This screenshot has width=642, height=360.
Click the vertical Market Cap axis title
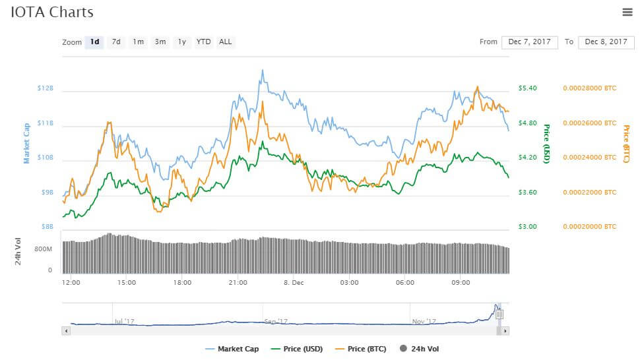click(x=26, y=144)
